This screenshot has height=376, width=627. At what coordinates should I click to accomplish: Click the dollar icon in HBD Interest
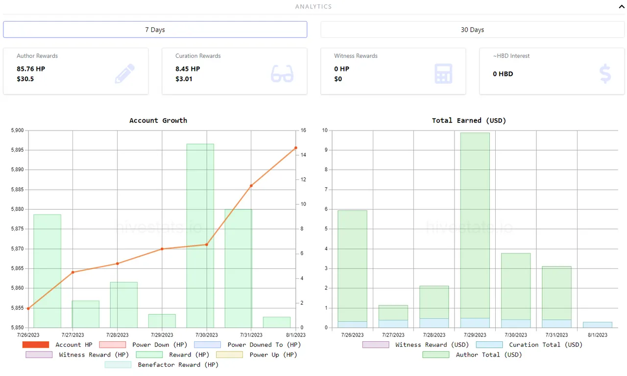(x=605, y=73)
